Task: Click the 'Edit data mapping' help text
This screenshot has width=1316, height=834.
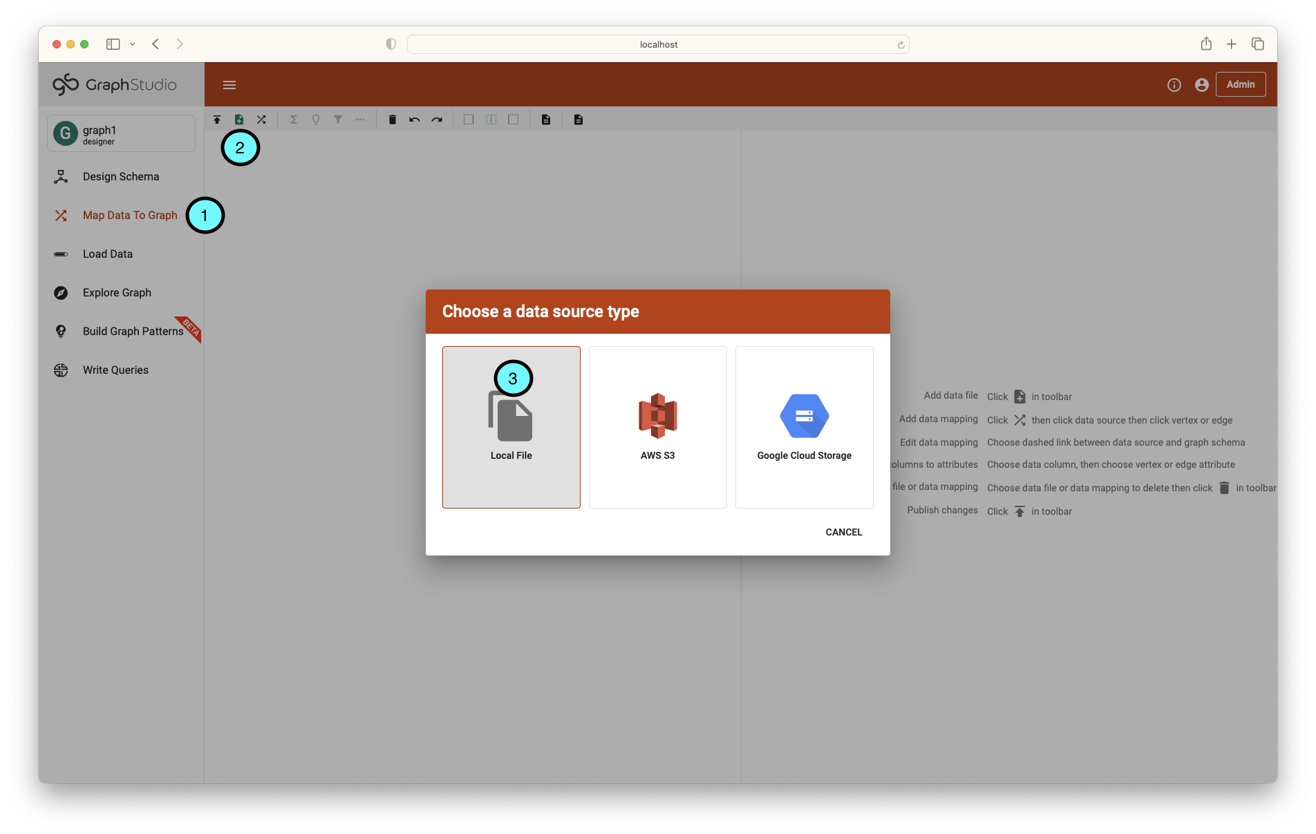Action: pos(939,442)
